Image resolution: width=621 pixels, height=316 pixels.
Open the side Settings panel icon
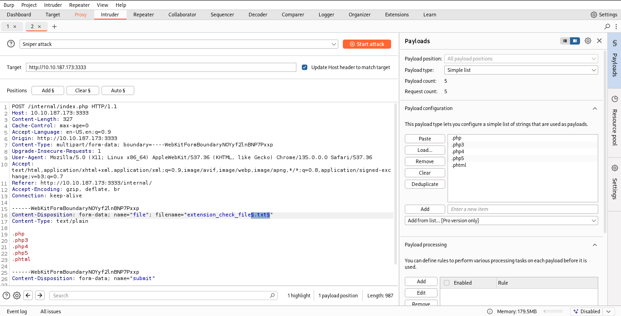tap(614, 182)
